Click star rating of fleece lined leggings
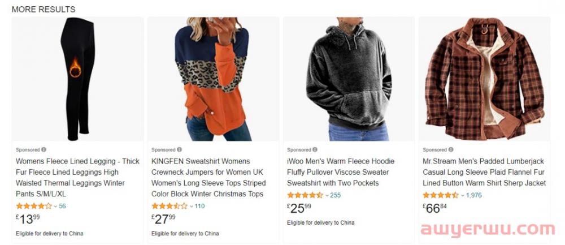Image resolution: width=565 pixels, height=245 pixels. 34,206
